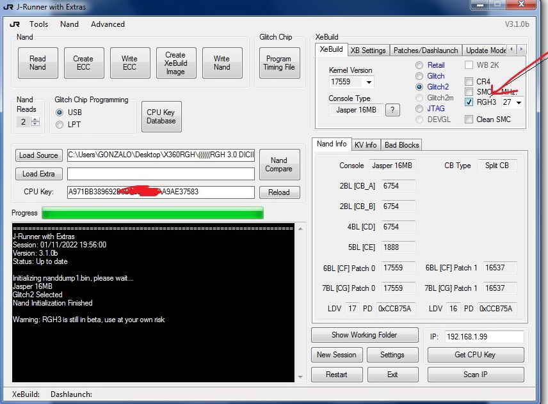
Task: Select LPT glitch chip programming
Action: click(60, 125)
